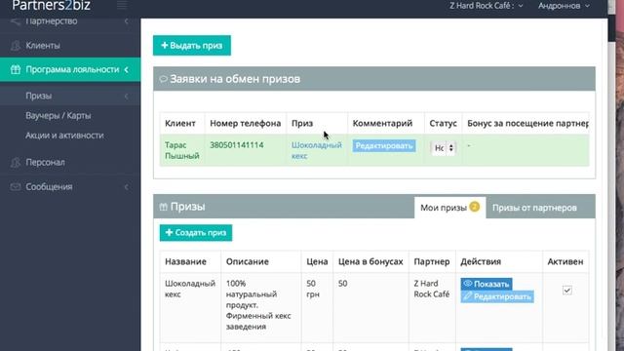Click the Цена column header
624x351 pixels.
[x=317, y=261]
